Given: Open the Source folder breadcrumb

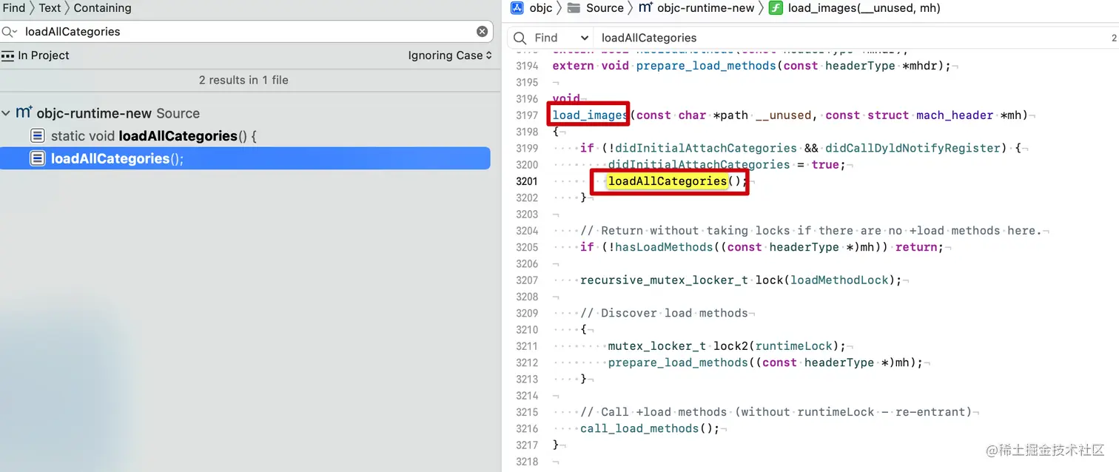Looking at the screenshot, I should (605, 8).
